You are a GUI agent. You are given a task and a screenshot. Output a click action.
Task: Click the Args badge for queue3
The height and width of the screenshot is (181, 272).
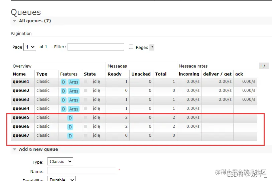(x=74, y=100)
